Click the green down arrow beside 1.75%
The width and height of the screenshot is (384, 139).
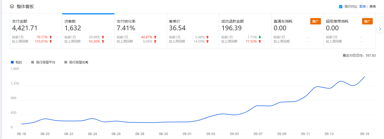(x=260, y=37)
